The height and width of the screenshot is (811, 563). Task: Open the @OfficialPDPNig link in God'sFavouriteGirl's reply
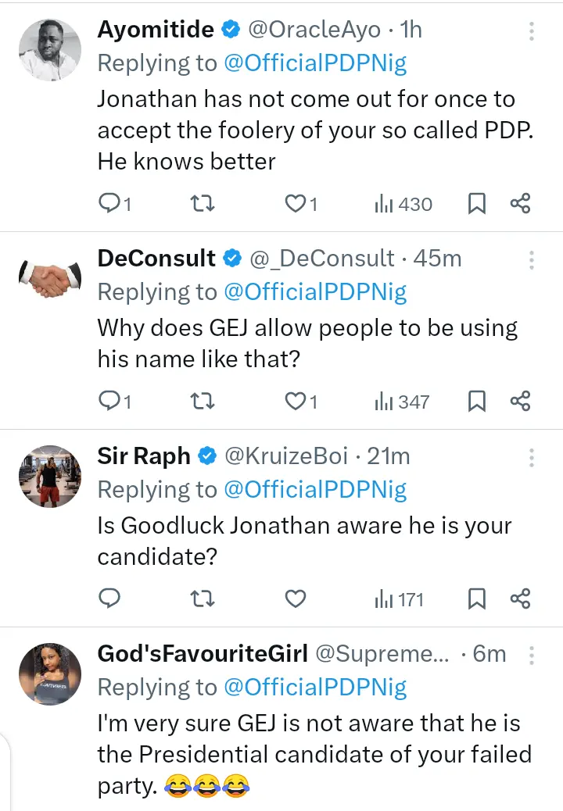click(315, 688)
